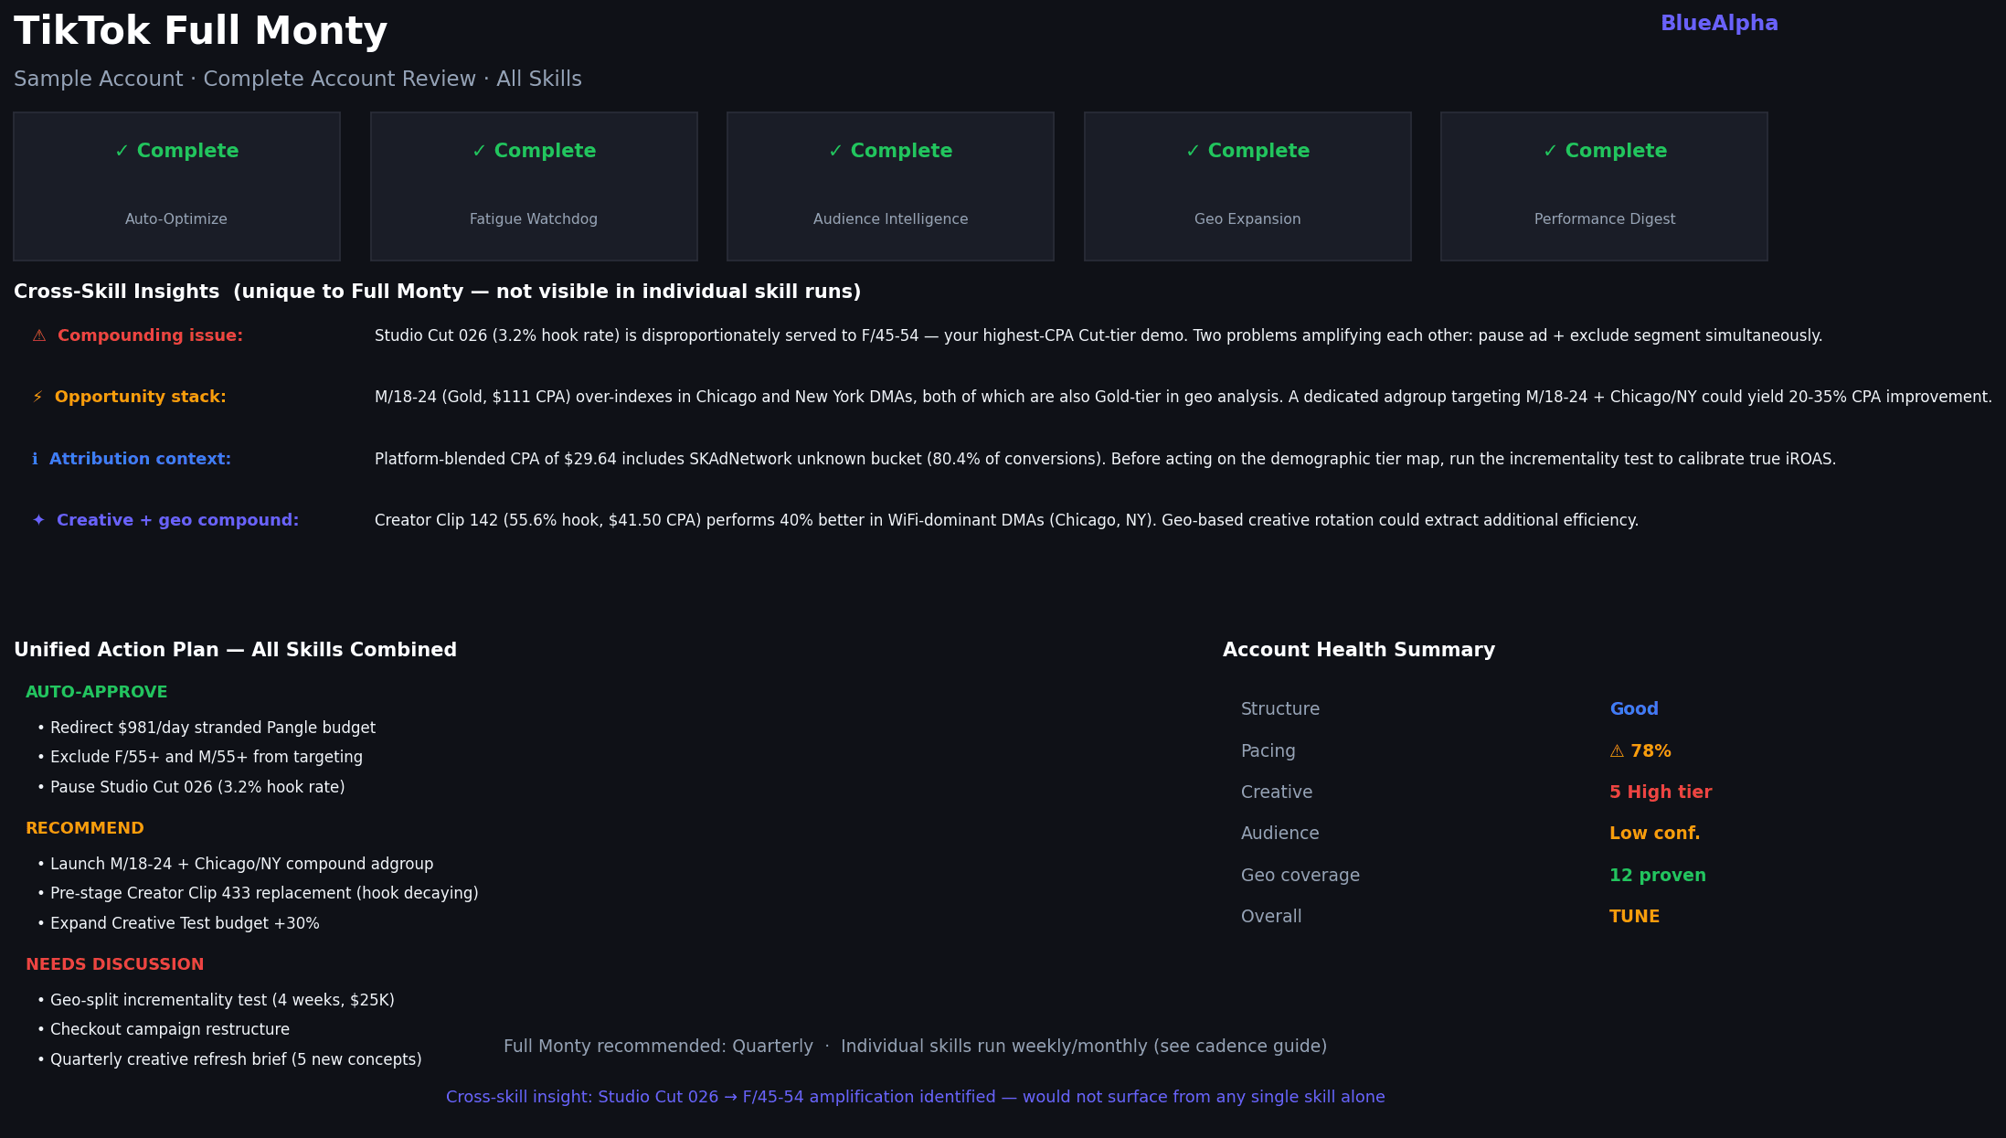The width and height of the screenshot is (2006, 1138).
Task: Click 'Redirect $981/day stranded Pangle budget'
Action: [207, 728]
